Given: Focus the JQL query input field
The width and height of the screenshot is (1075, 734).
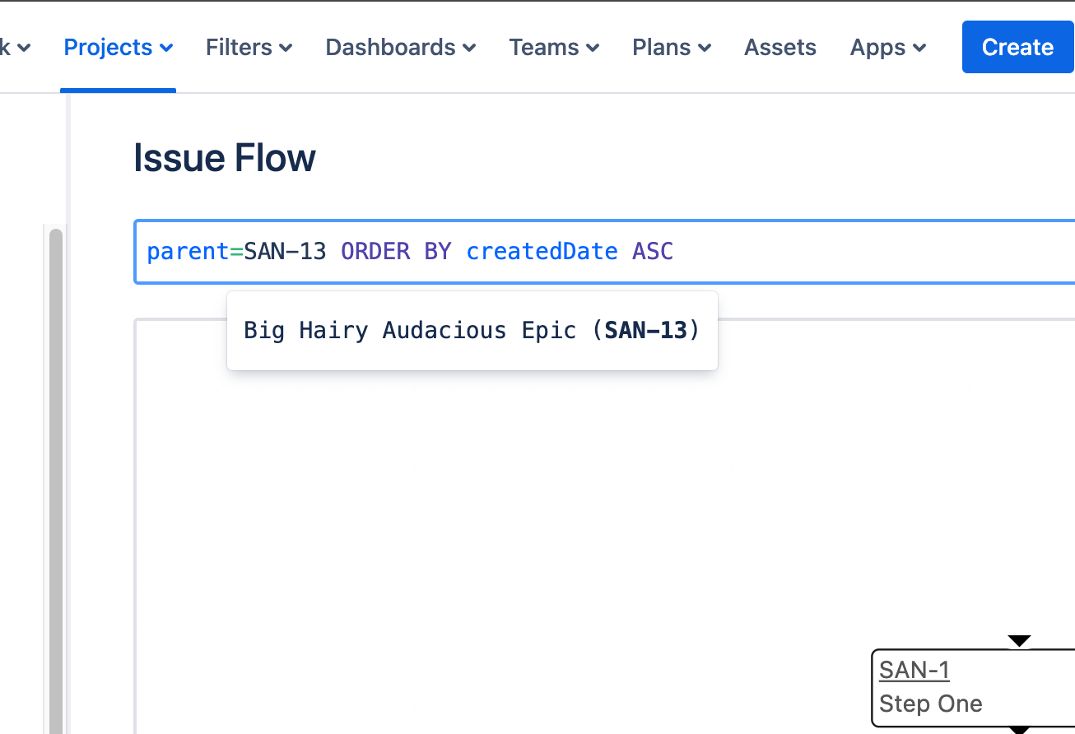Looking at the screenshot, I should (x=605, y=252).
